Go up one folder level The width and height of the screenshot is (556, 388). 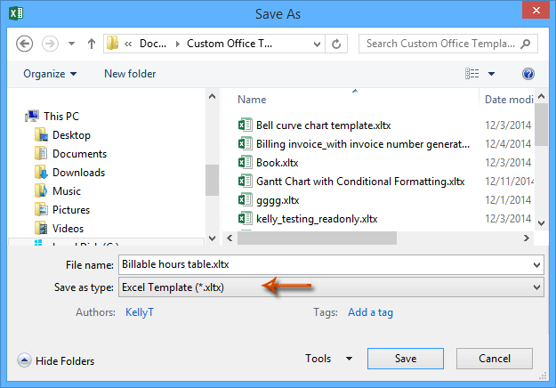92,44
